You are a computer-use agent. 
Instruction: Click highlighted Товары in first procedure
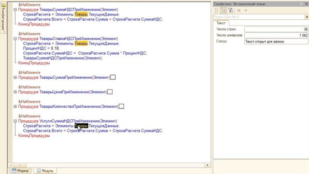click(x=81, y=14)
